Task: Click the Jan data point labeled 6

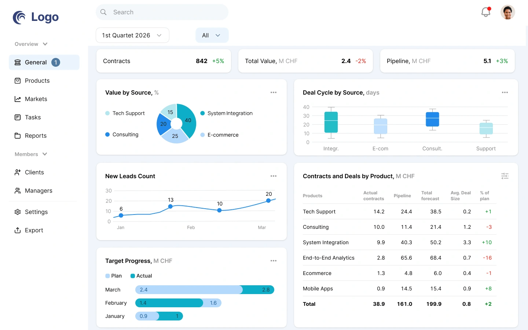Action: 121,216
